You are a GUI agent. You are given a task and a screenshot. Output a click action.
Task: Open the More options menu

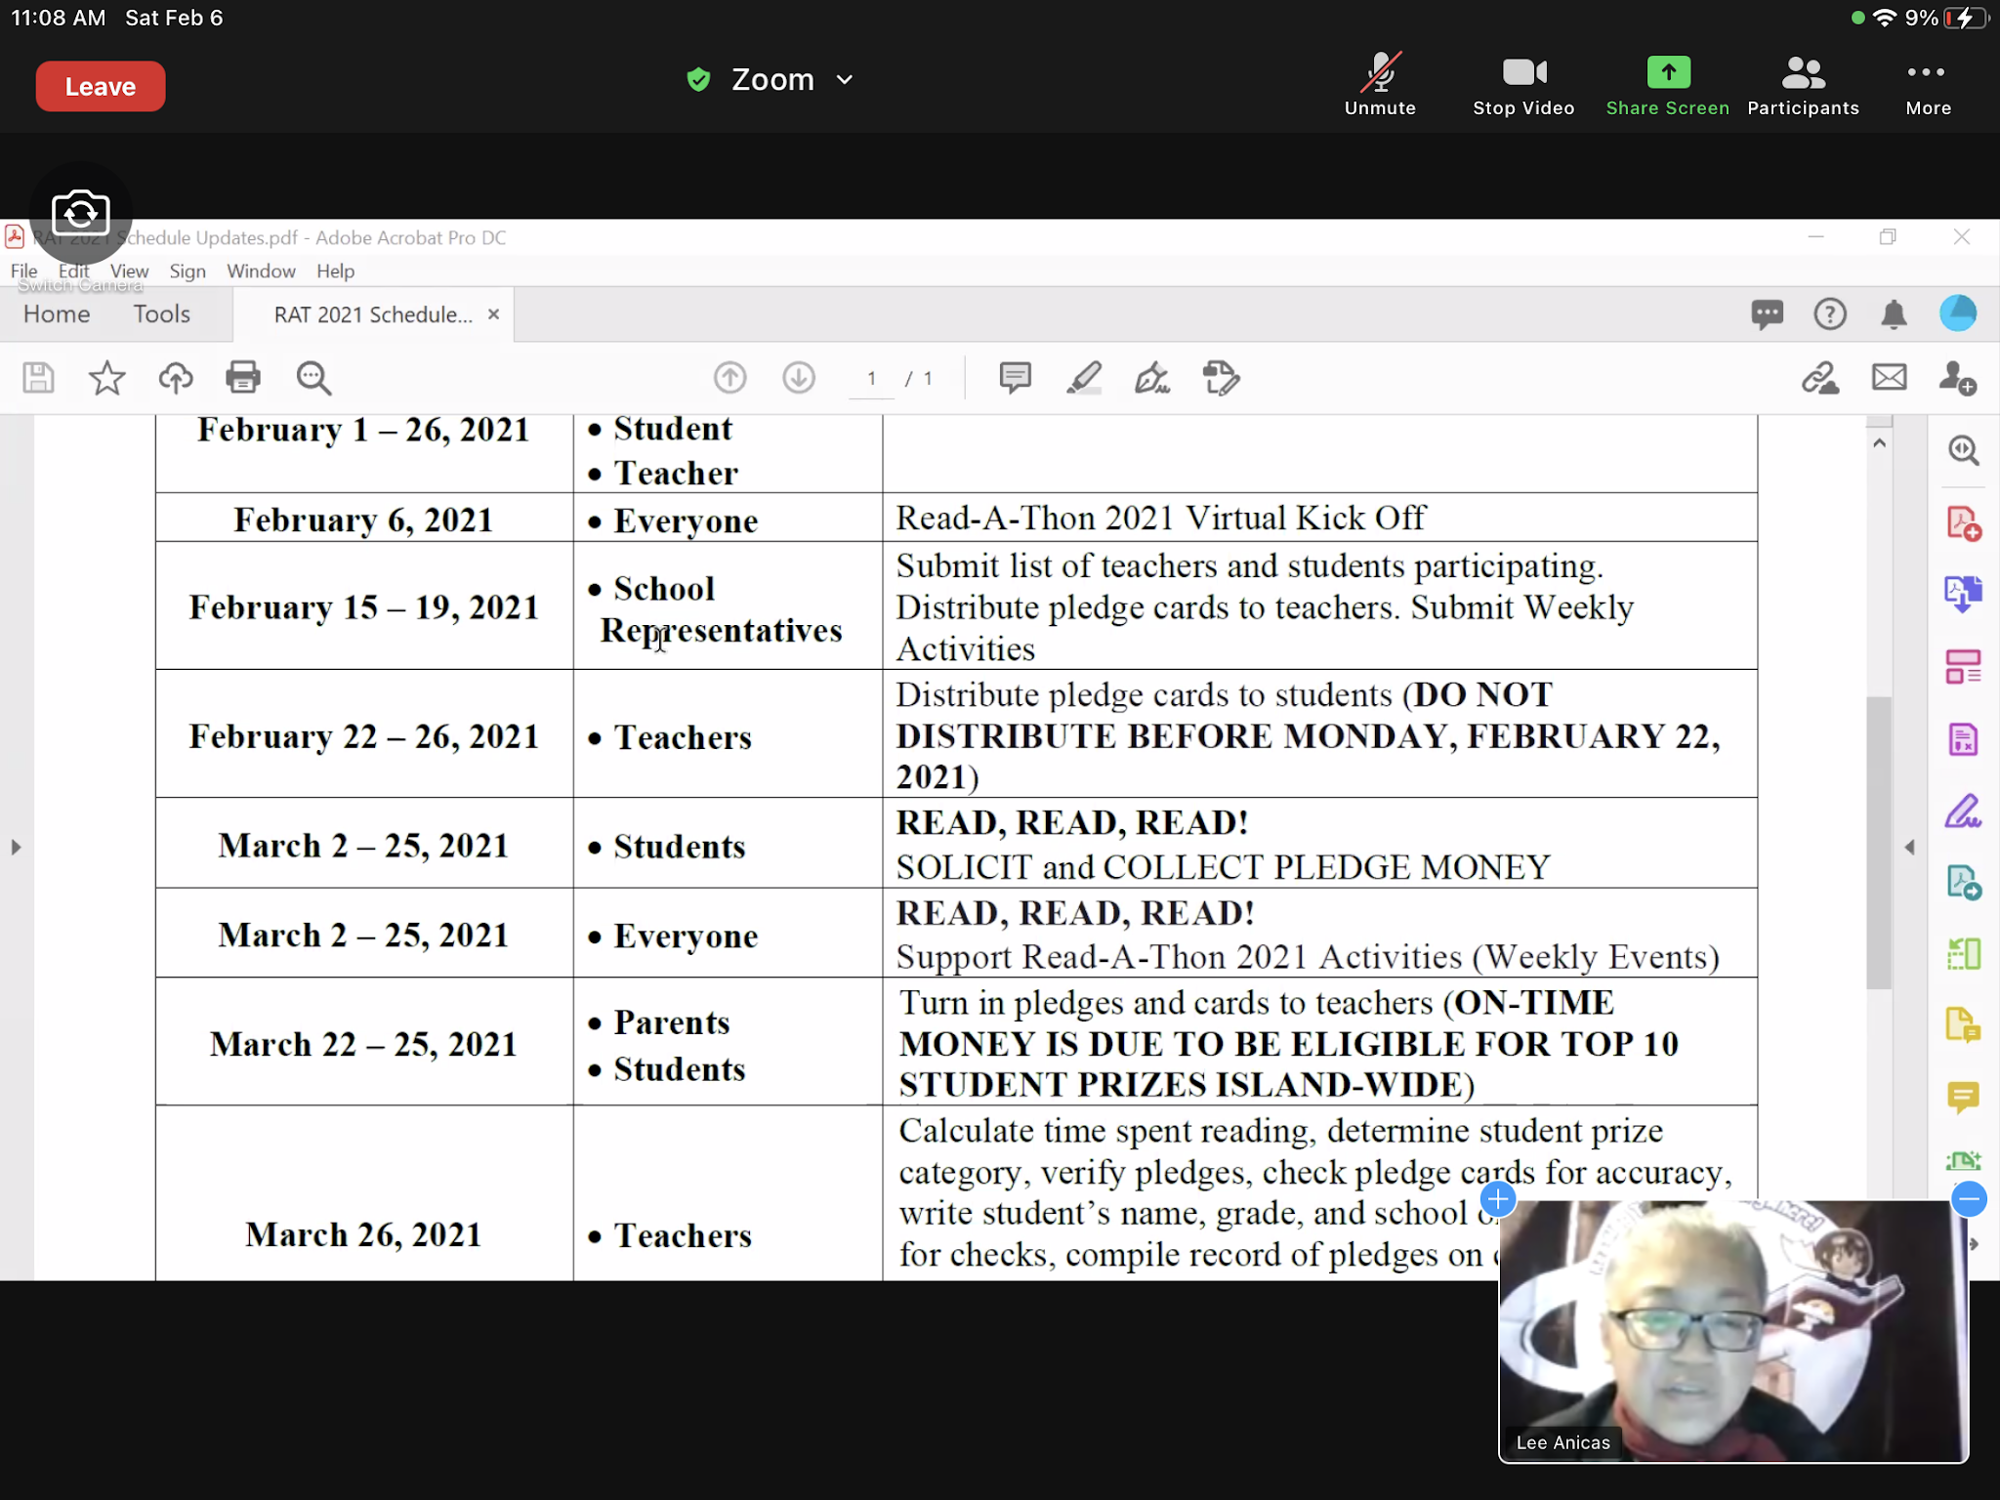(x=1927, y=84)
